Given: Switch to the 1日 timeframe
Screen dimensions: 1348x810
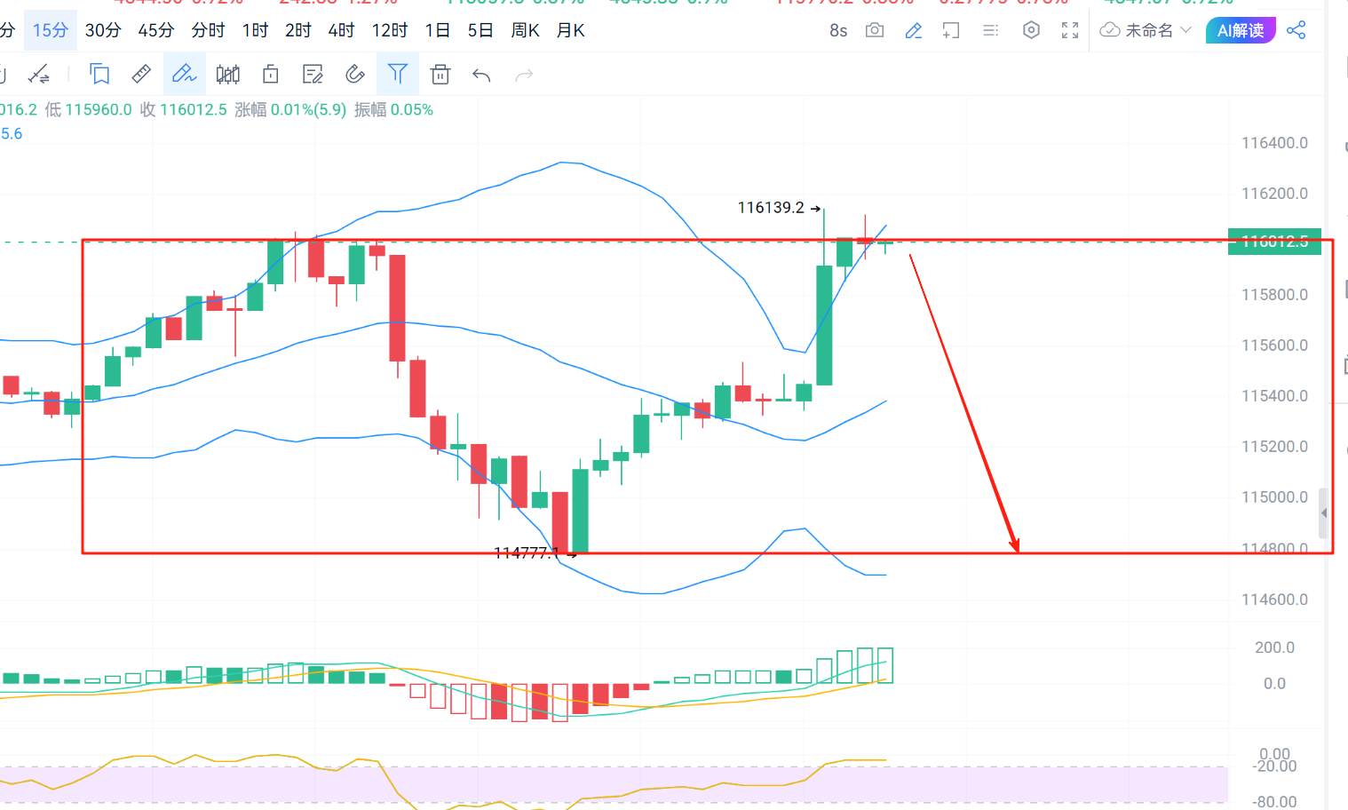Looking at the screenshot, I should click(x=437, y=30).
